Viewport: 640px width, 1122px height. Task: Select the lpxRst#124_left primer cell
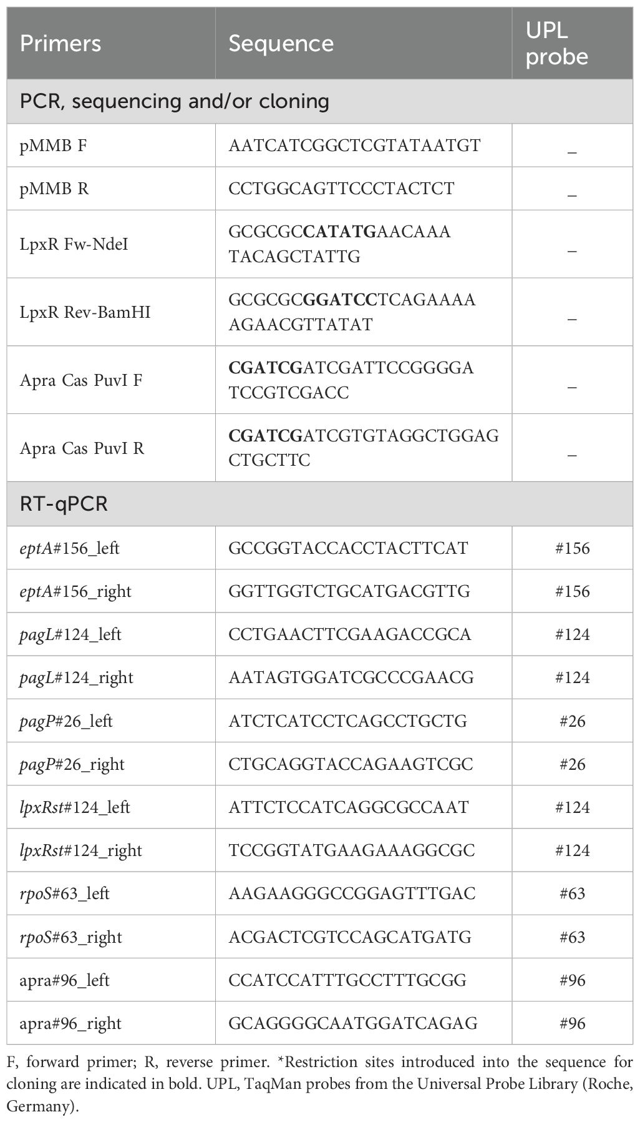[75, 807]
